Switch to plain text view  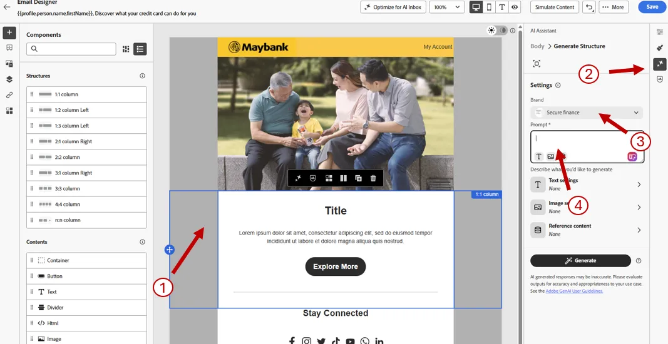[502, 7]
